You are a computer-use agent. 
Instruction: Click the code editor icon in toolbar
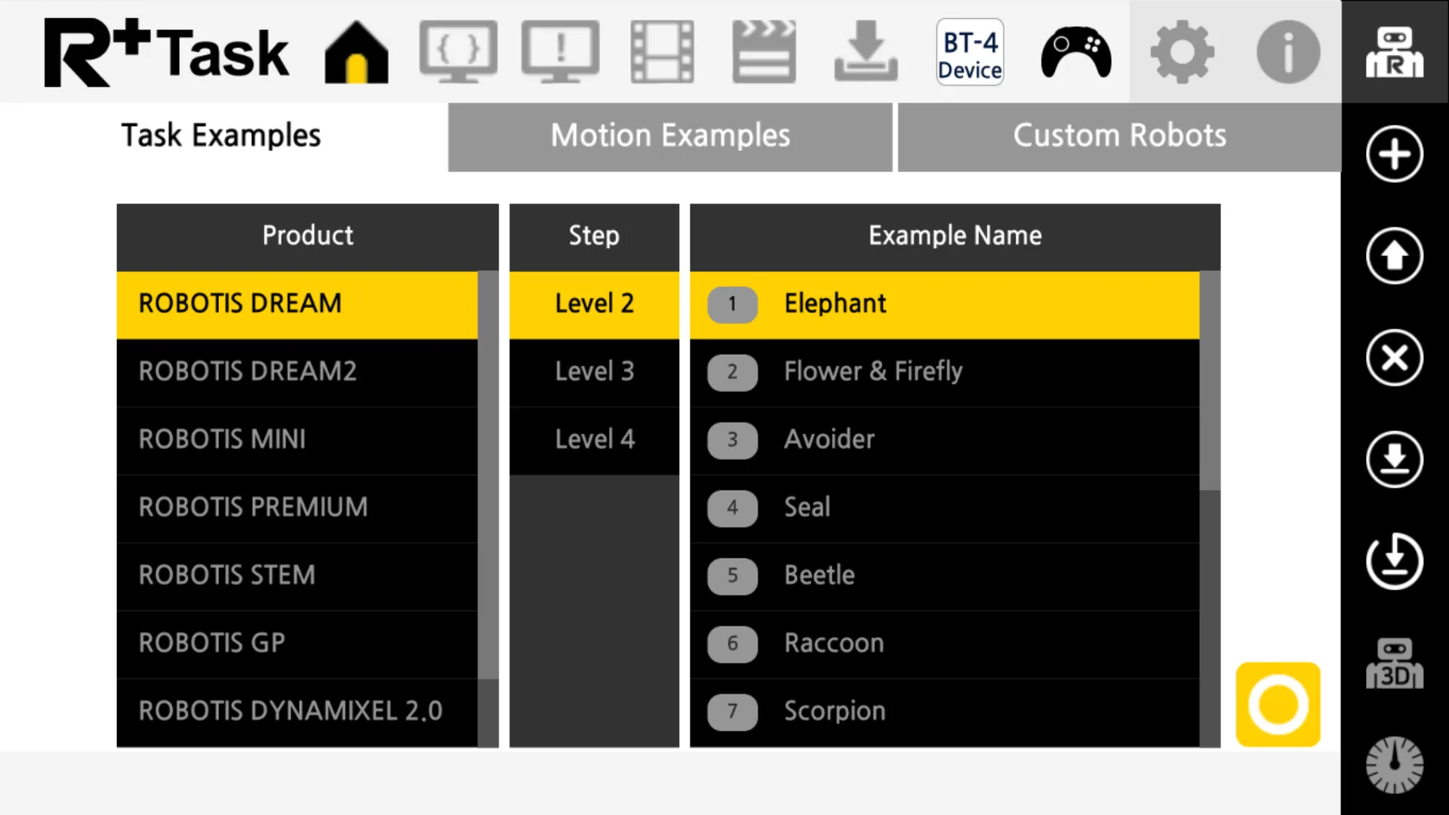[x=458, y=52]
